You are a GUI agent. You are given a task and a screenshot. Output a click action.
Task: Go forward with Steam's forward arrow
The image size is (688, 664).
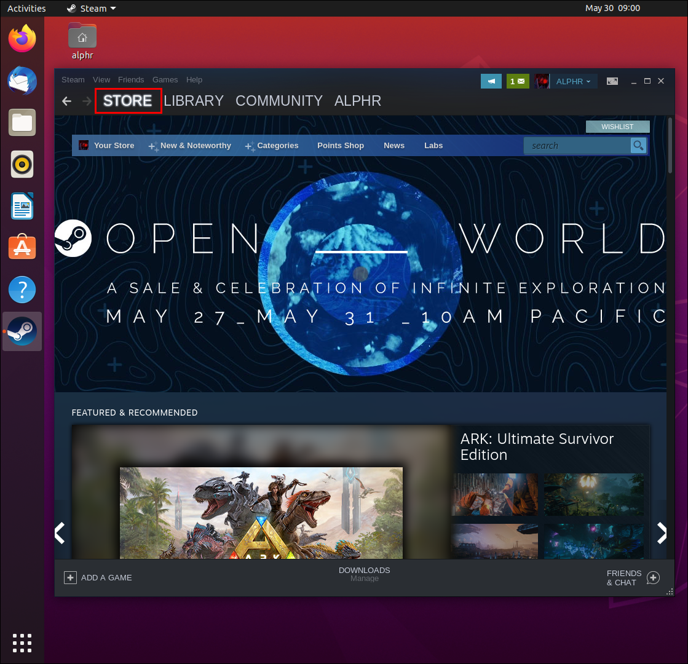[87, 101]
